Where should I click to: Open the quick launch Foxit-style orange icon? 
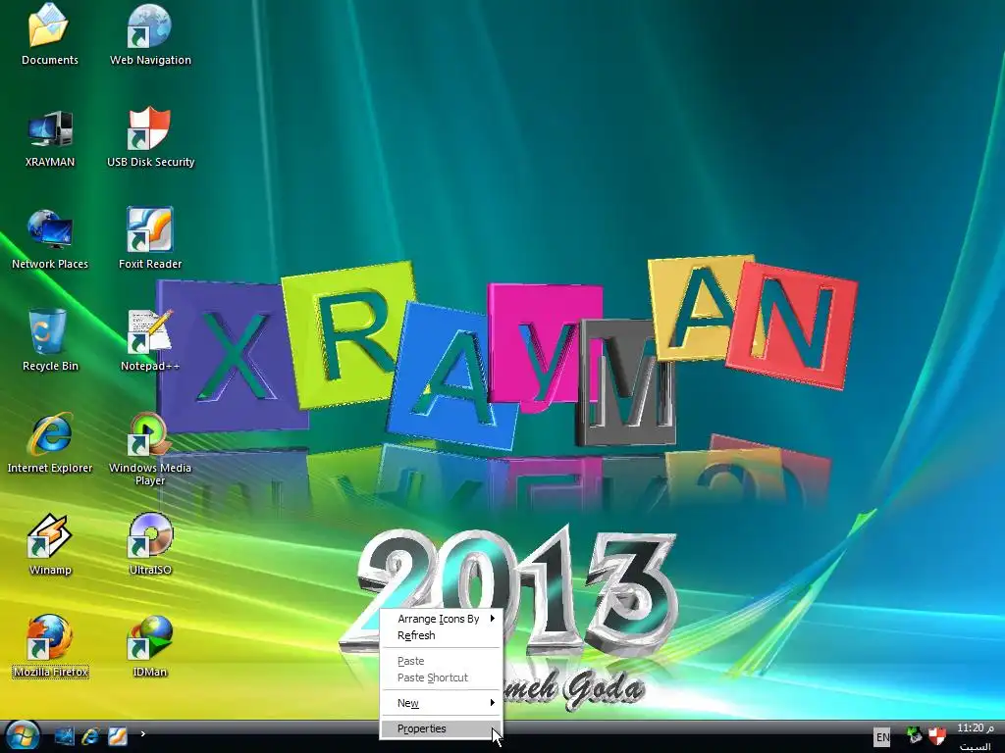(118, 735)
